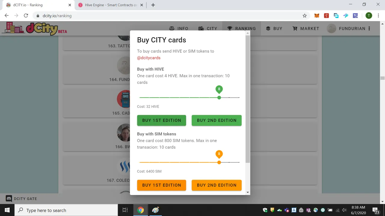Click the OneDrive cloud tray icon

point(279,210)
